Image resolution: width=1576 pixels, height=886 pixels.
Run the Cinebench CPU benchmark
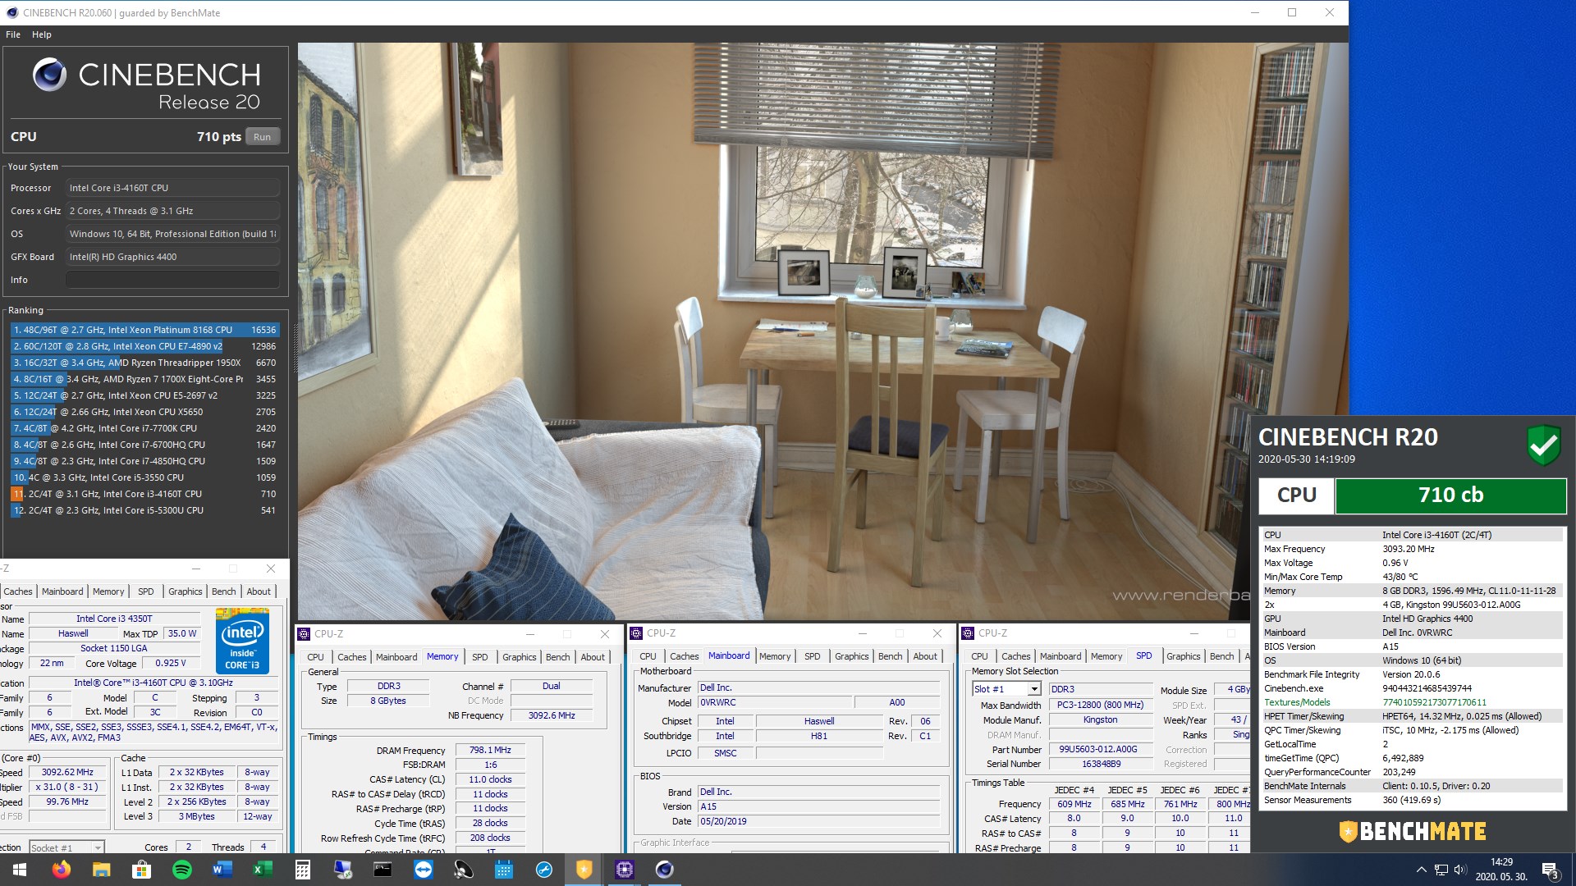coord(262,137)
